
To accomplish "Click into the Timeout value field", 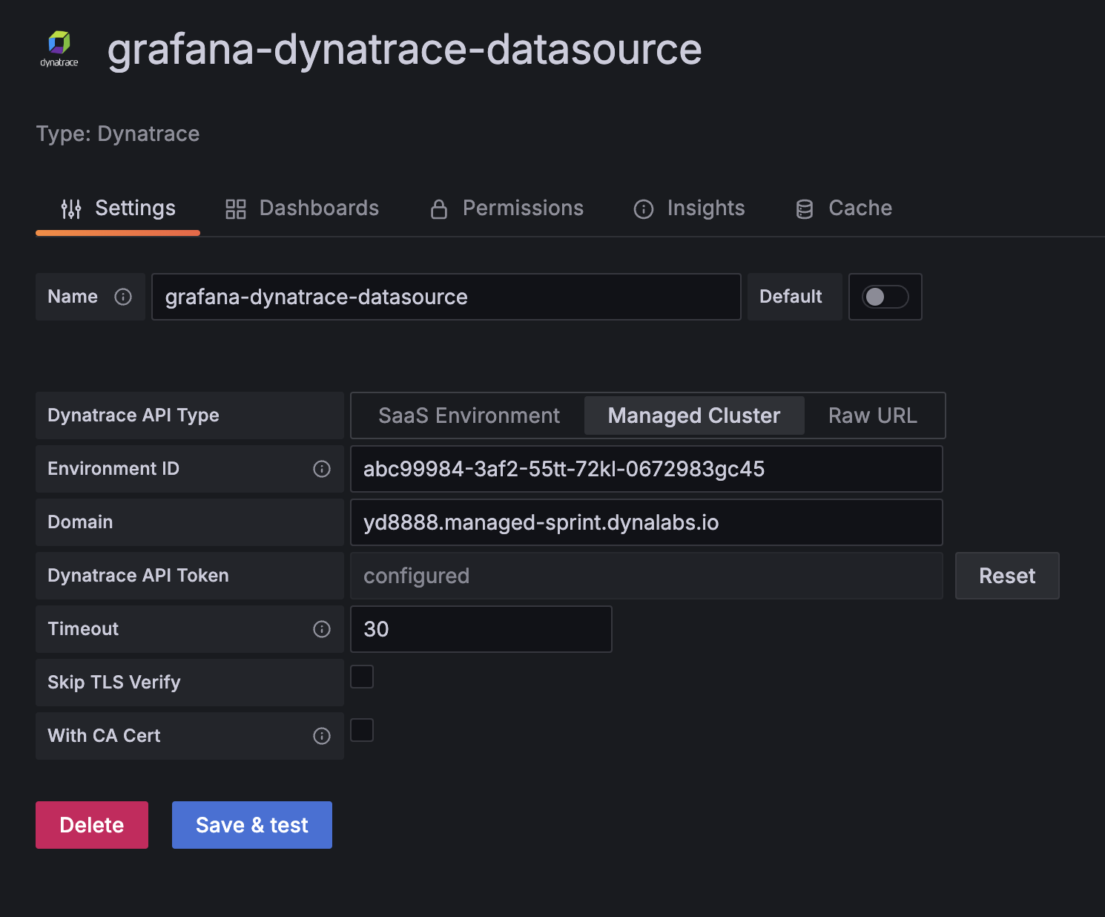I will pyautogui.click(x=481, y=629).
